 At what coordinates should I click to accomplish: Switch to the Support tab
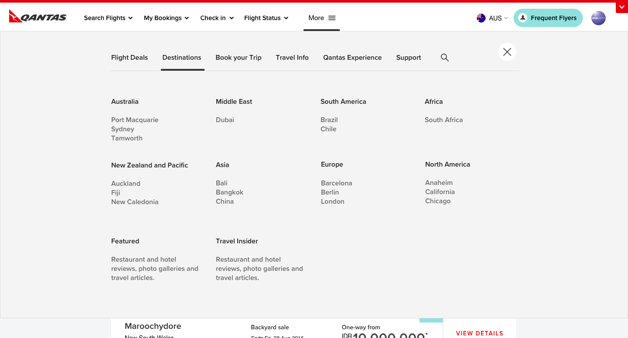[409, 58]
